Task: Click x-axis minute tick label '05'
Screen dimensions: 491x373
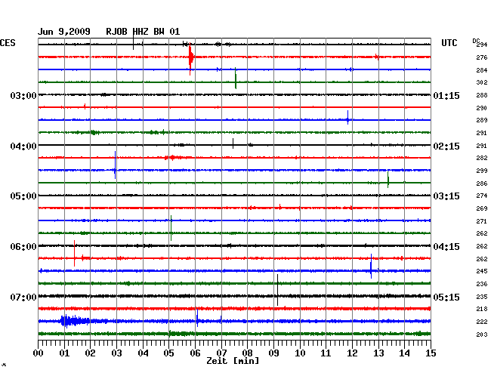Action: point(169,353)
